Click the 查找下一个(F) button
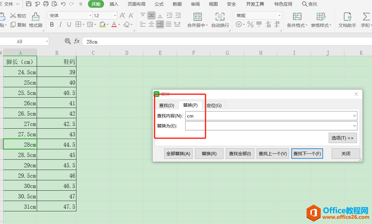372x224 pixels. (307, 153)
